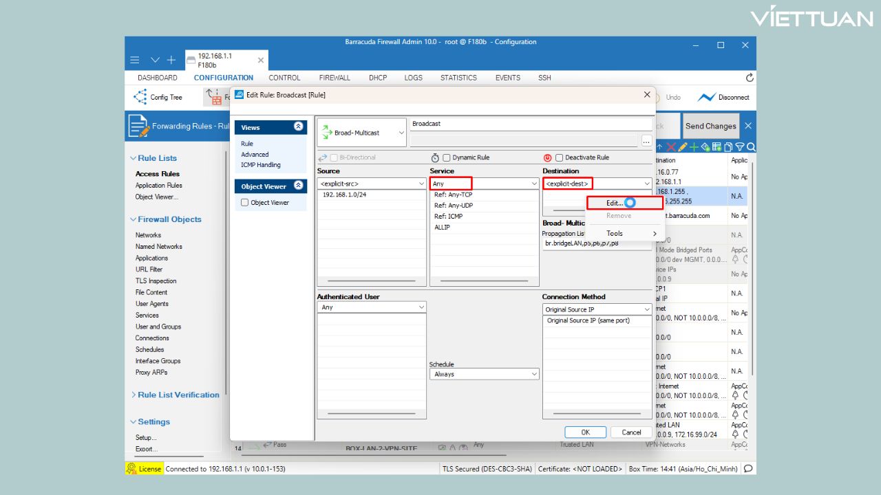Screen dimensions: 881x495
Task: Click the Broadcast rule name field
Action: (x=530, y=124)
